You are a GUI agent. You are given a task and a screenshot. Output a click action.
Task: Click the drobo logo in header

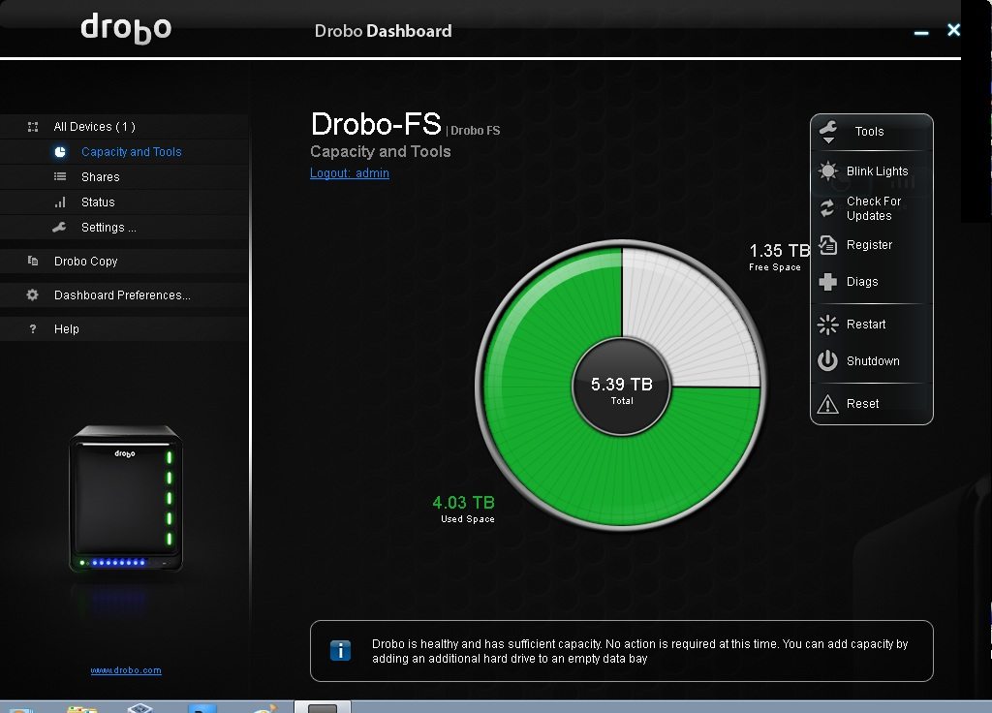tap(126, 28)
